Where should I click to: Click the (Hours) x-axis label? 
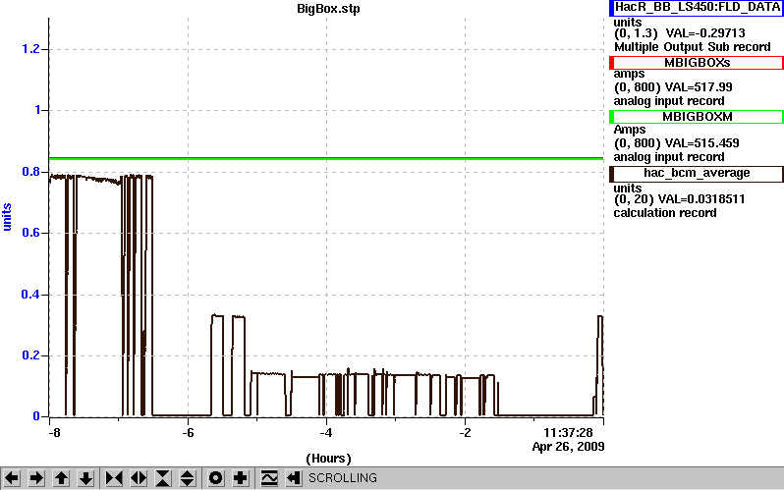[328, 459]
